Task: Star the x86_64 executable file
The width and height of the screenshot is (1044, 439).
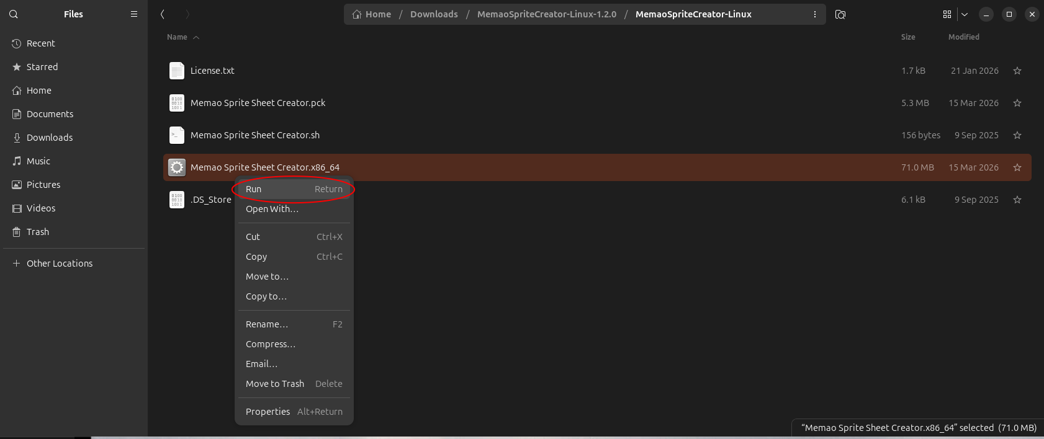Action: pyautogui.click(x=1017, y=167)
